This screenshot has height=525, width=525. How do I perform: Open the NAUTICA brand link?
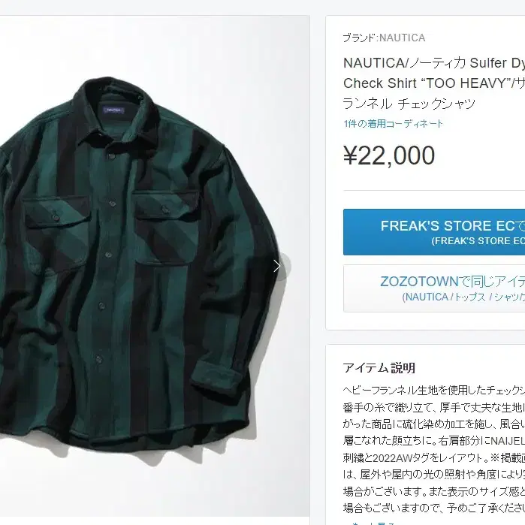coord(402,38)
